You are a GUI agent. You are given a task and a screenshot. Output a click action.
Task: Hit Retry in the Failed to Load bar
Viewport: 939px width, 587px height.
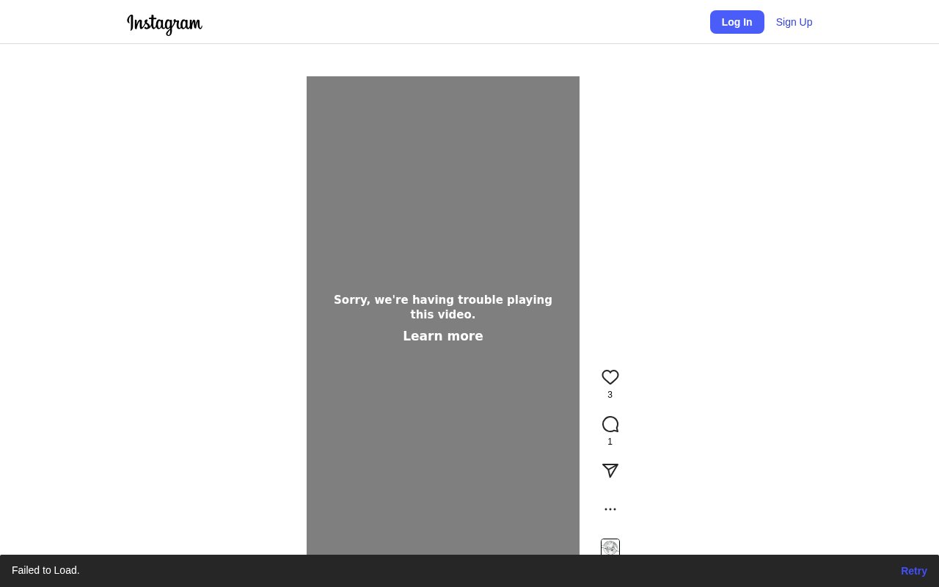coord(913,571)
